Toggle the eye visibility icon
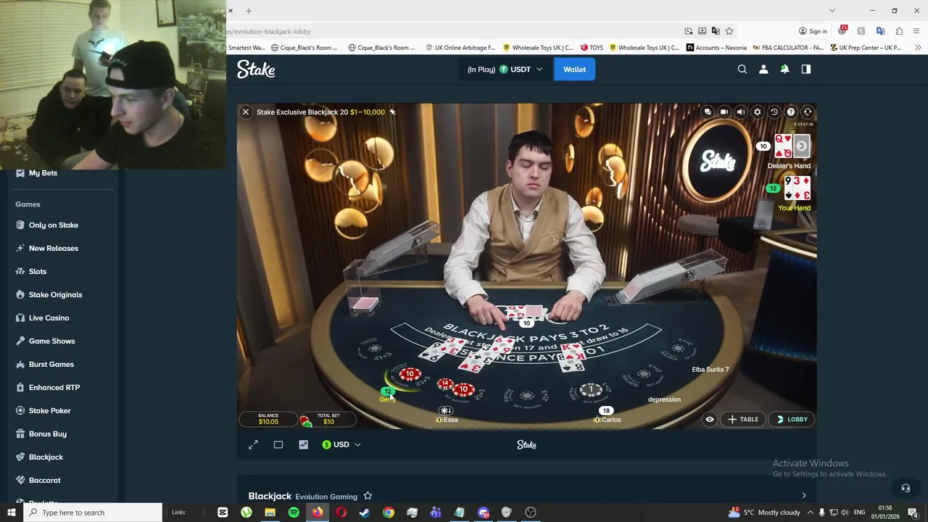Screen dimensions: 928x522 [x=710, y=419]
